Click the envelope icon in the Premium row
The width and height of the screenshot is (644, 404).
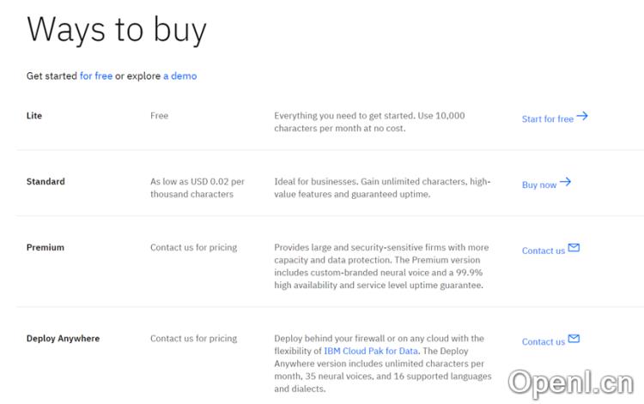pyautogui.click(x=574, y=249)
